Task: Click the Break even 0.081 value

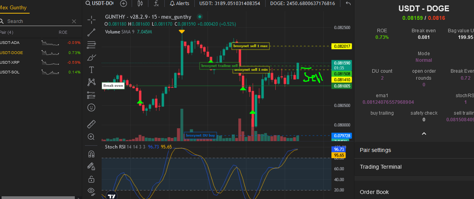Action: 424,37
